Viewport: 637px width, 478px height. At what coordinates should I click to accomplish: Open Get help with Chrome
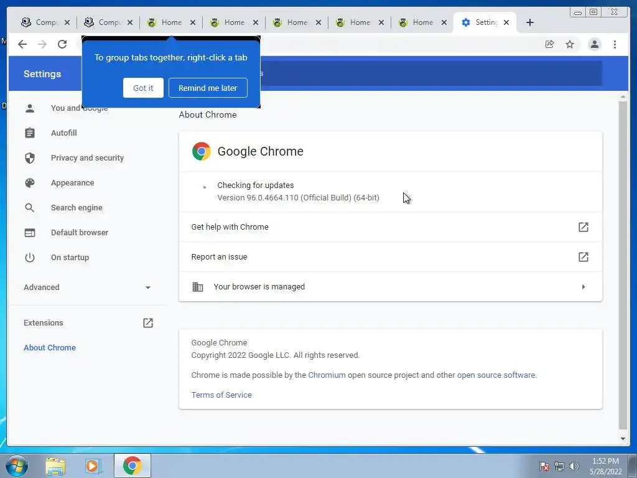(x=391, y=227)
